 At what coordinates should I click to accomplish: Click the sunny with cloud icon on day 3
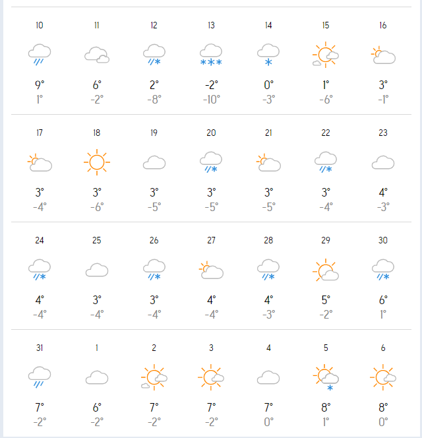tap(211, 377)
